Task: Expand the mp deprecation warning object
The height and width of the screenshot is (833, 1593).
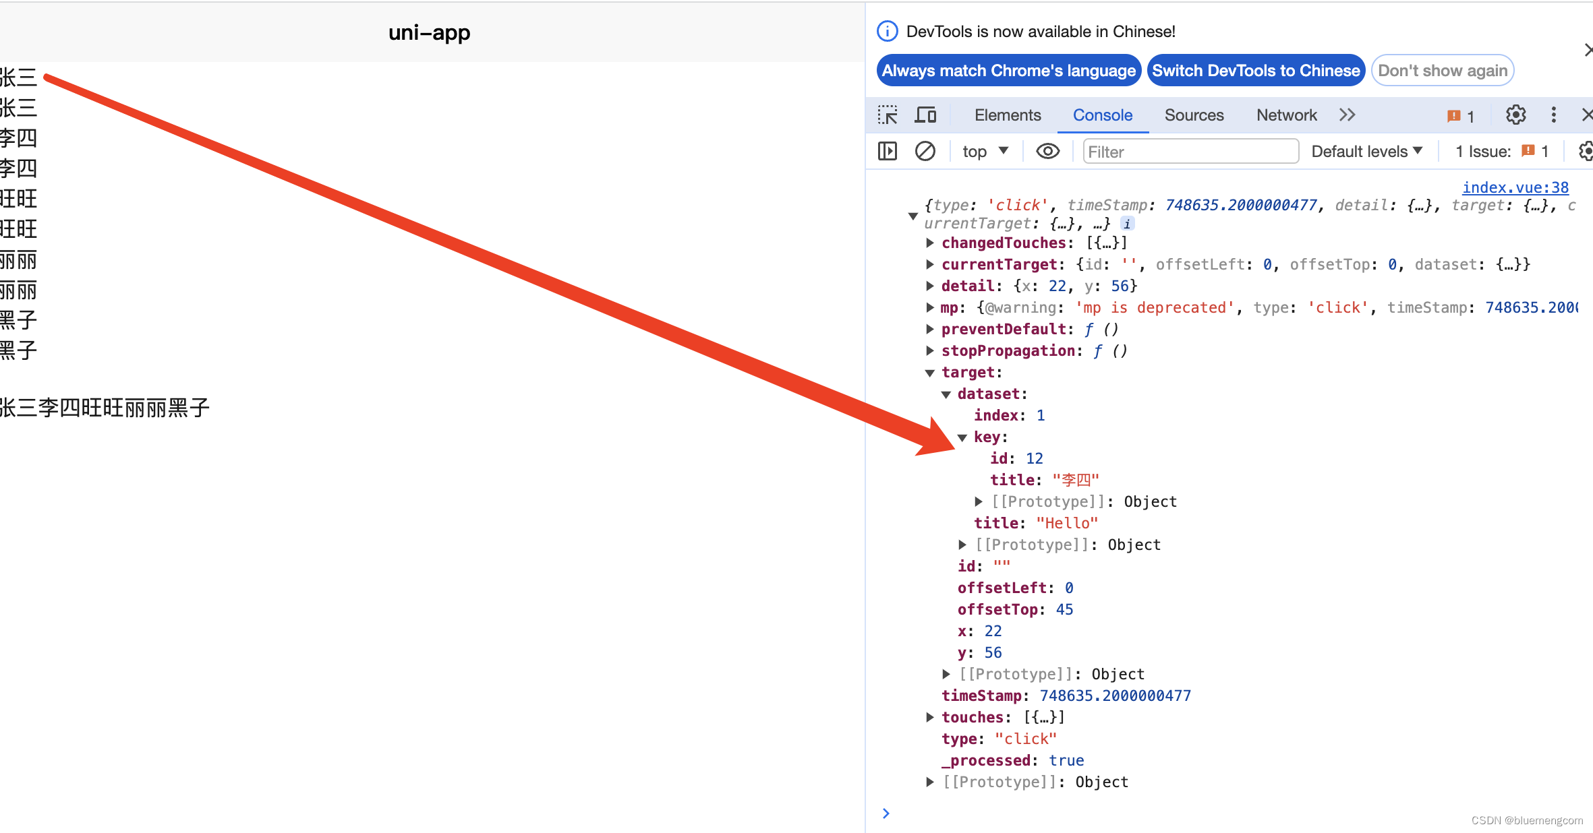Action: point(929,307)
